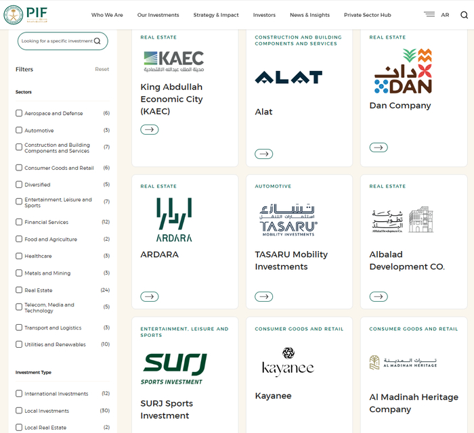Check the Real Estate sector filter
Image resolution: width=474 pixels, height=433 pixels.
(19, 290)
